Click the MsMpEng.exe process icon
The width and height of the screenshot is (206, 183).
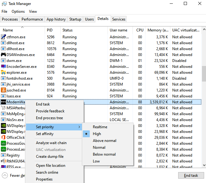click(4, 114)
